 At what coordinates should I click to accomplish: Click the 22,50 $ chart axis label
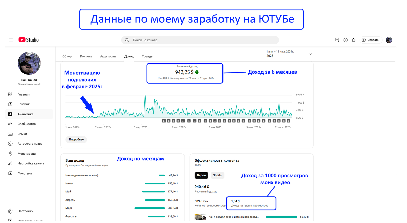[300, 95]
